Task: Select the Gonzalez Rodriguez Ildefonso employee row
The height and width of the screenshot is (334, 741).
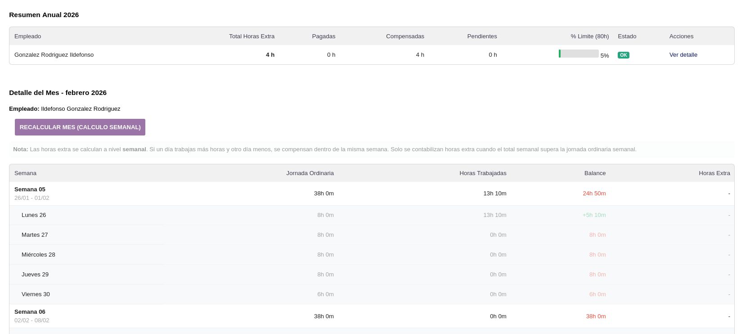Action: pyautogui.click(x=54, y=55)
